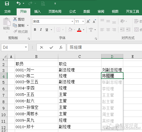Click the text Orientation icon
142x132 pixels.
tap(122, 21)
